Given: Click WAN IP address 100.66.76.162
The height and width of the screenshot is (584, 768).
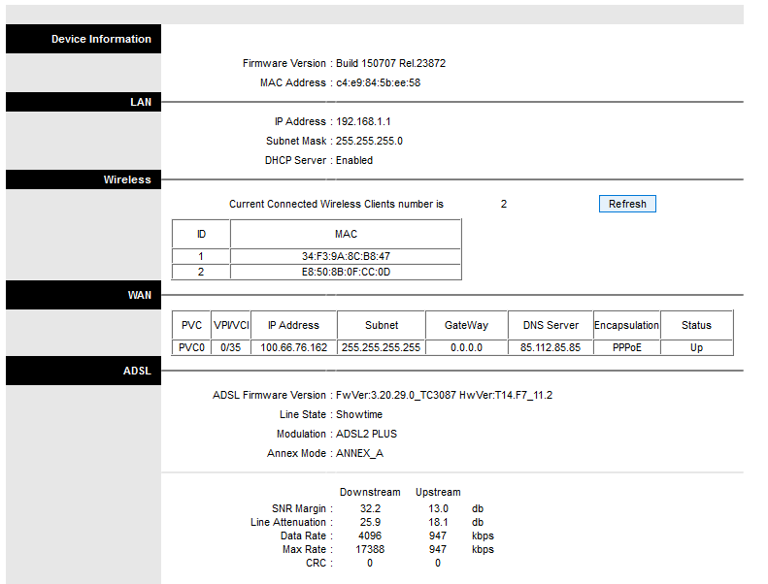Looking at the screenshot, I should [293, 347].
